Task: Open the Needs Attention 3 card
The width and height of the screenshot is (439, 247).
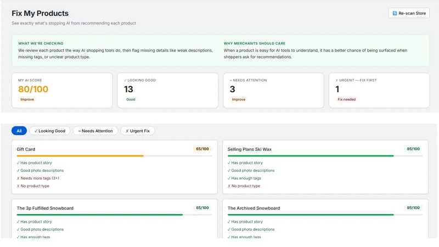Action: pos(273,91)
